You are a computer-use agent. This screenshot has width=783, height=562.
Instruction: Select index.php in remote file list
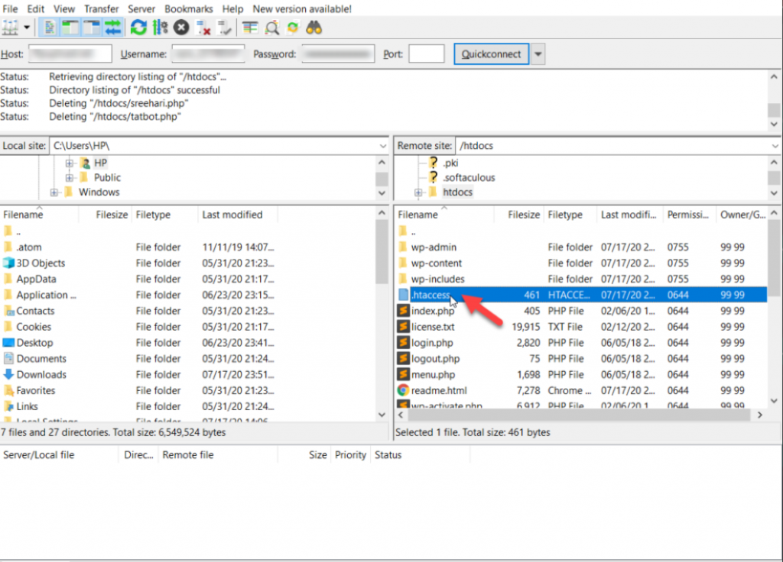click(433, 311)
